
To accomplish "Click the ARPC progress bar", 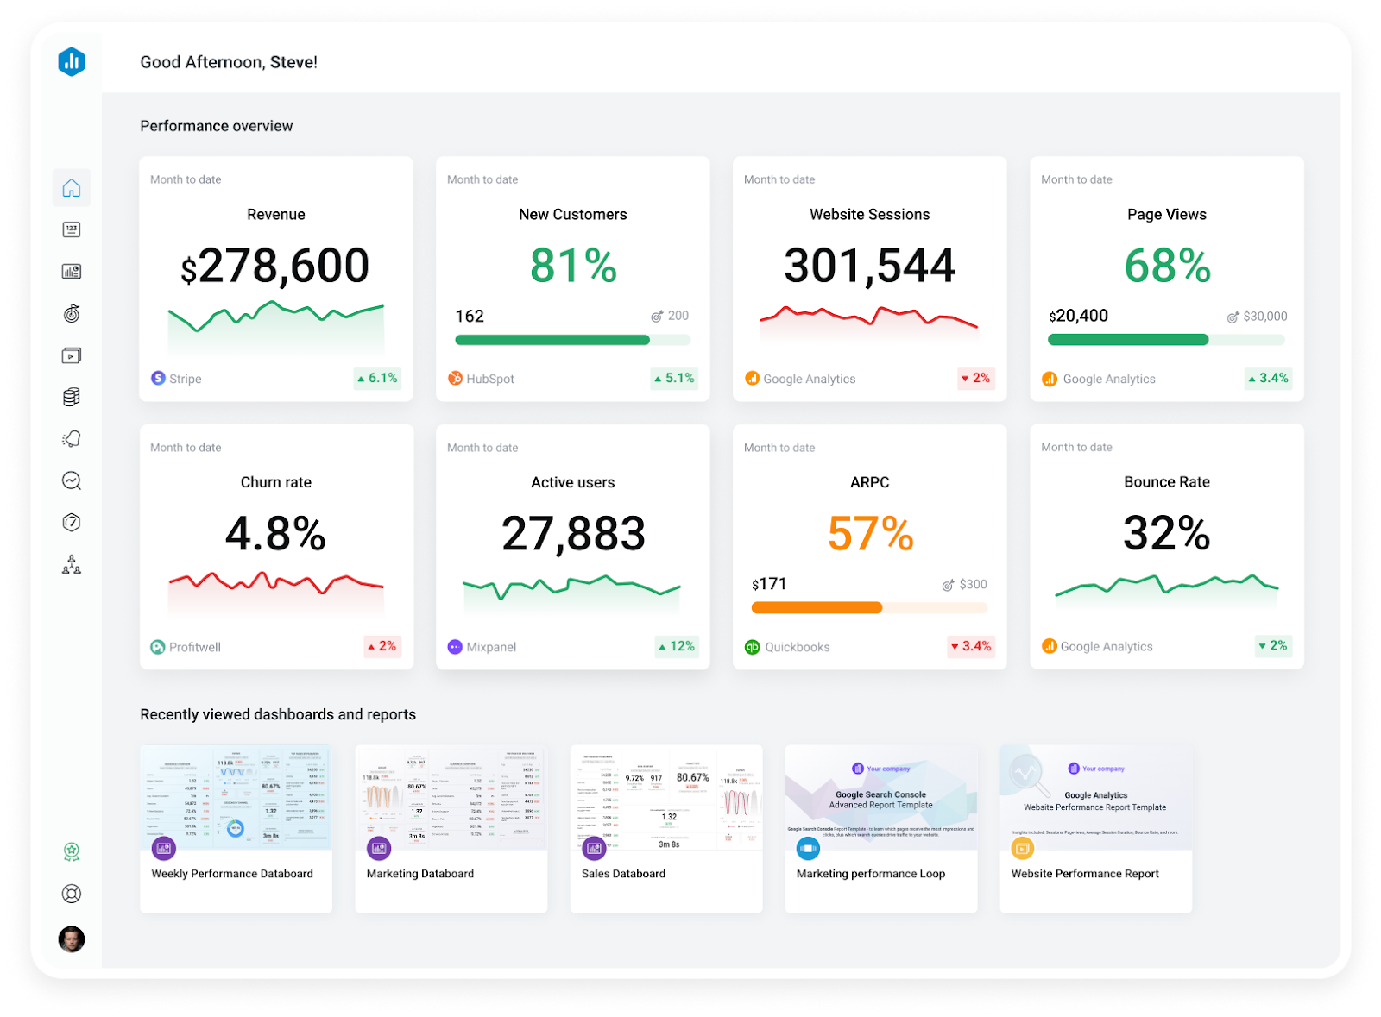I will tap(869, 608).
